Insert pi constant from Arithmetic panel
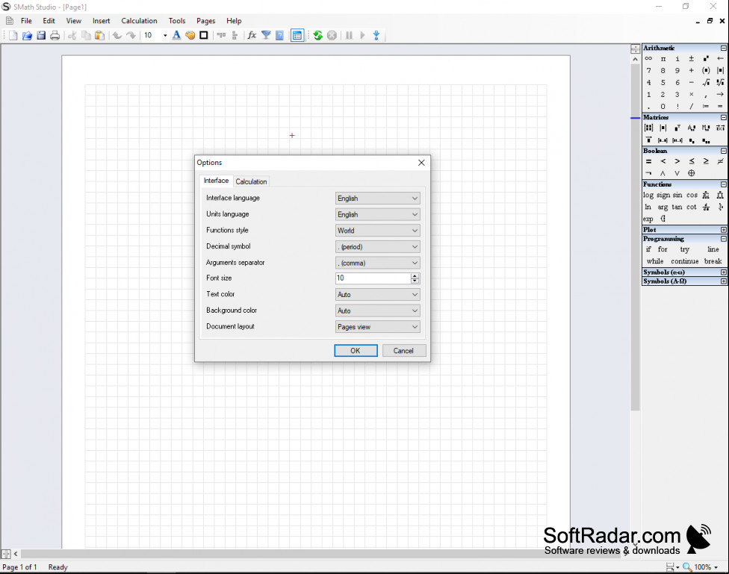Image resolution: width=729 pixels, height=574 pixels. point(663,58)
